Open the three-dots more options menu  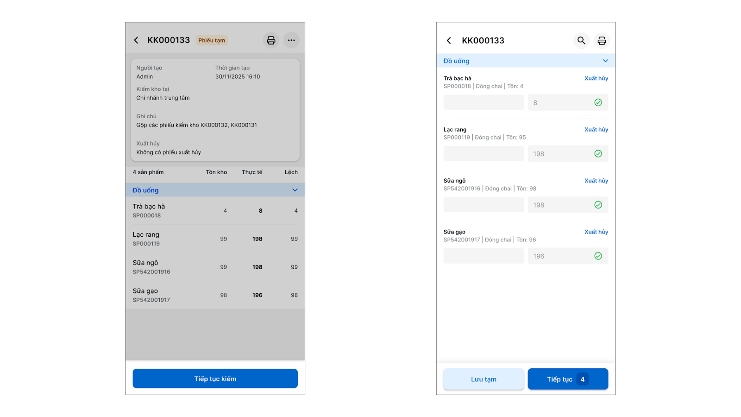click(x=291, y=40)
